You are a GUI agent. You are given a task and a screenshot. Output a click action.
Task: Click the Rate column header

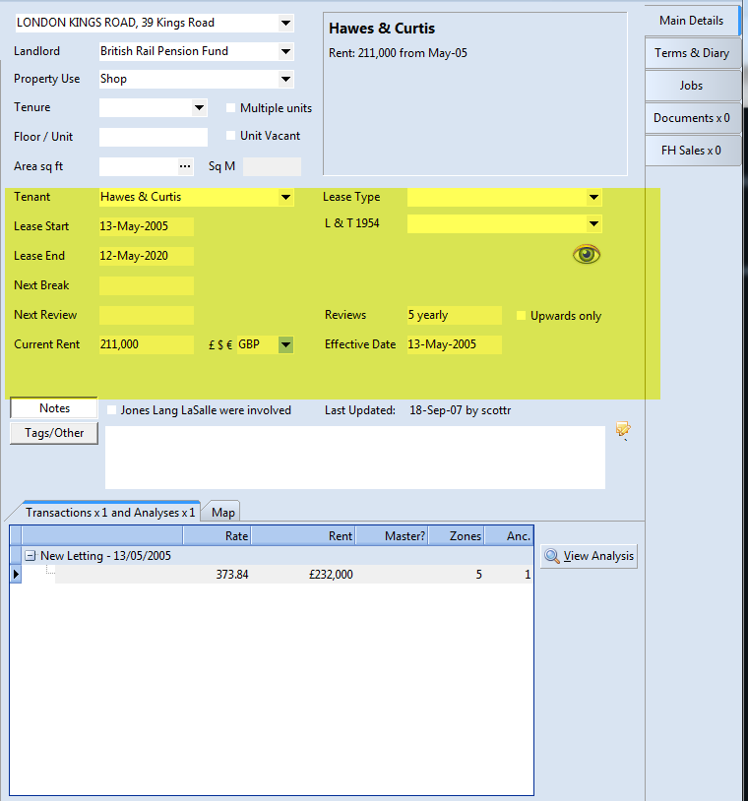point(217,536)
